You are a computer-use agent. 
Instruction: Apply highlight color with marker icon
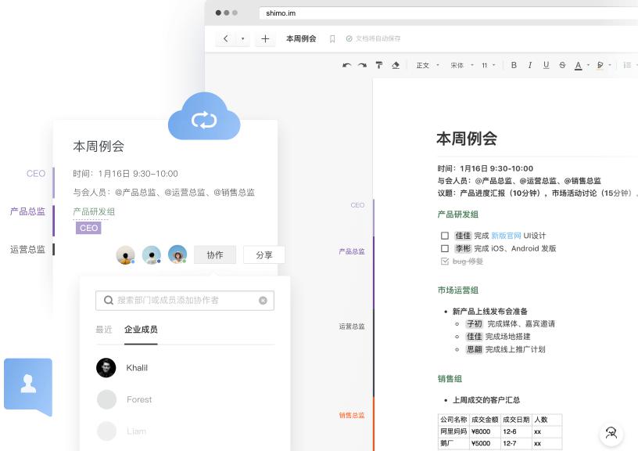[600, 65]
